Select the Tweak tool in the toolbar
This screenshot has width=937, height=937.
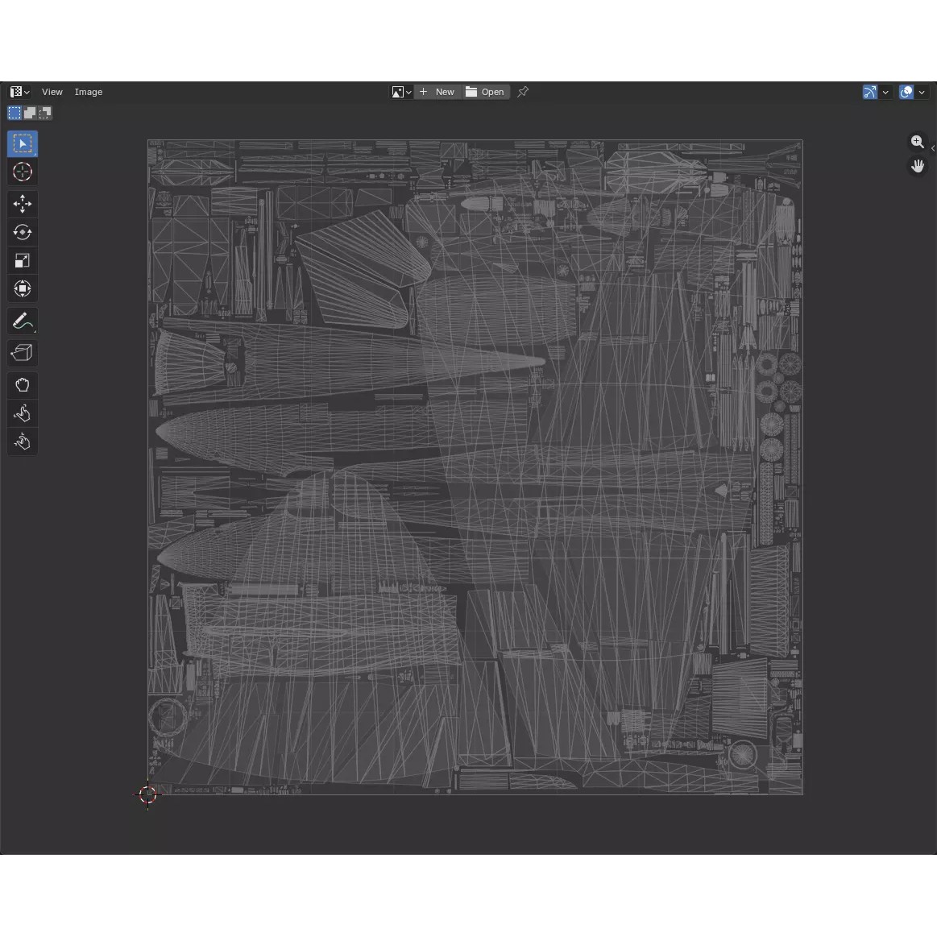[x=22, y=143]
